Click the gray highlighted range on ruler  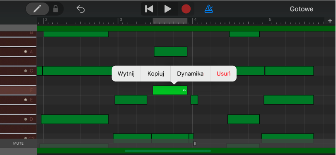[170, 21]
